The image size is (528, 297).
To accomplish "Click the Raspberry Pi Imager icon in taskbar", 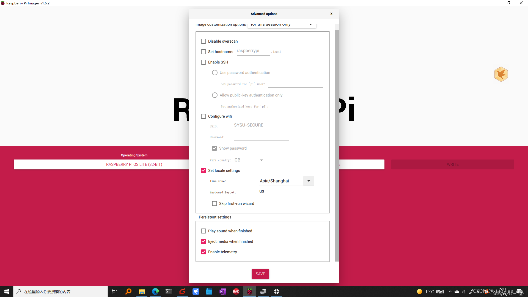I will coord(249,291).
